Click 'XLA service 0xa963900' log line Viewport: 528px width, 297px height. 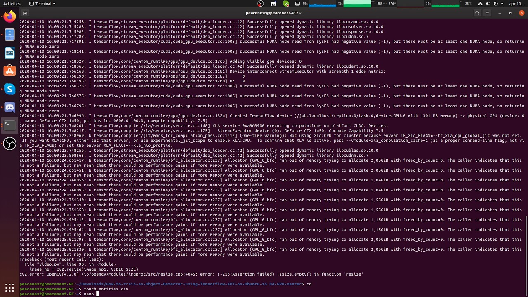pyautogui.click(x=204, y=126)
